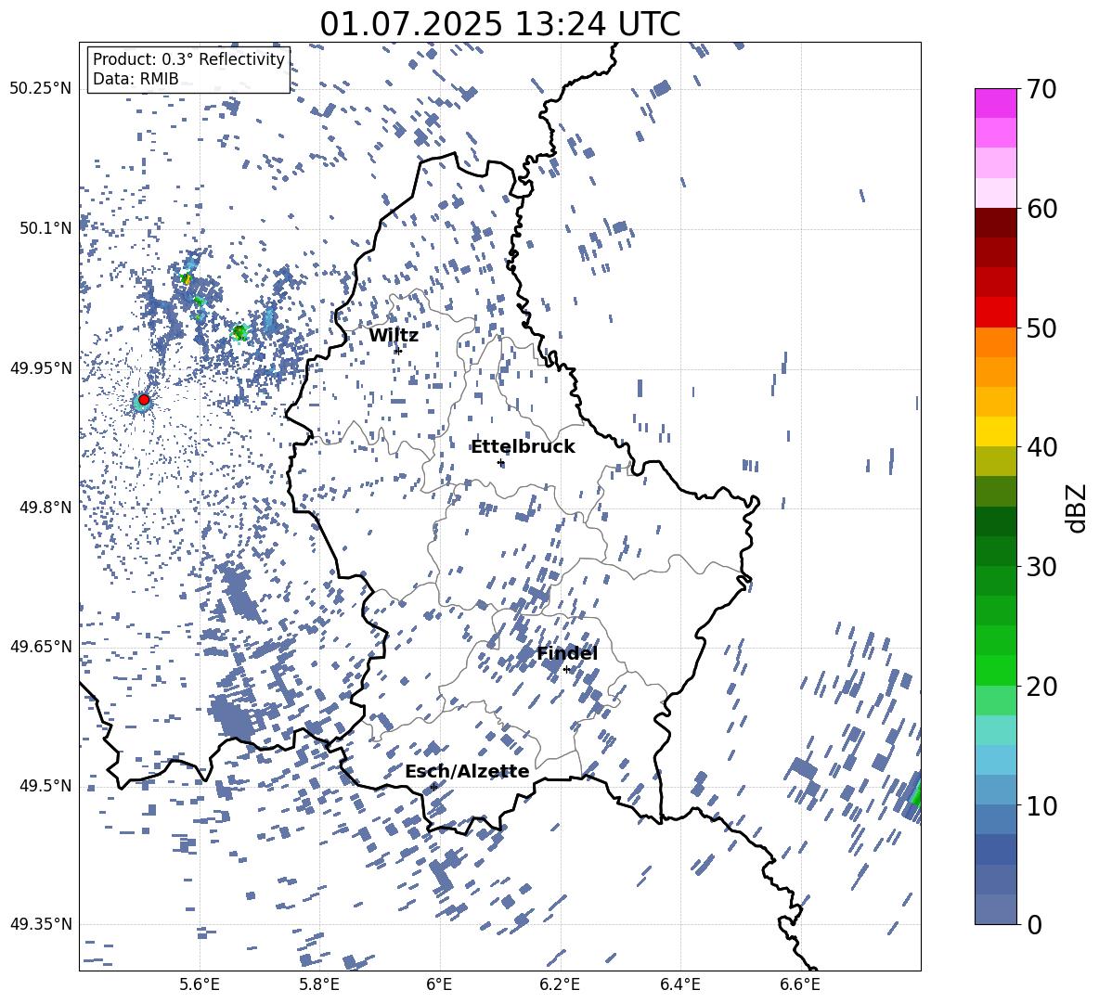Click the colorbar label 10
This screenshot has width=1099, height=1003.
tap(1041, 805)
